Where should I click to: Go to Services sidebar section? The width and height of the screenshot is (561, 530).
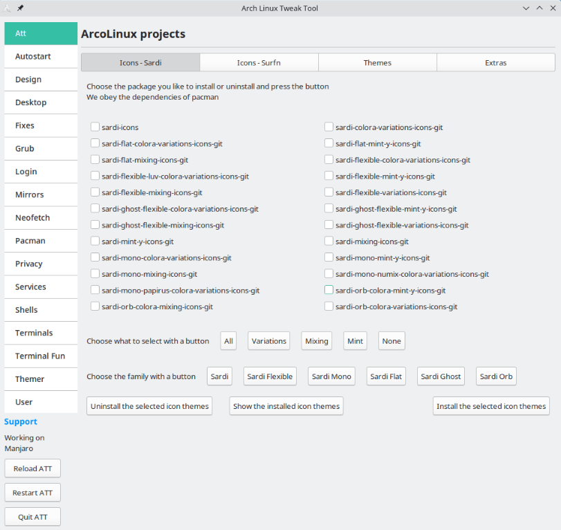click(x=41, y=287)
